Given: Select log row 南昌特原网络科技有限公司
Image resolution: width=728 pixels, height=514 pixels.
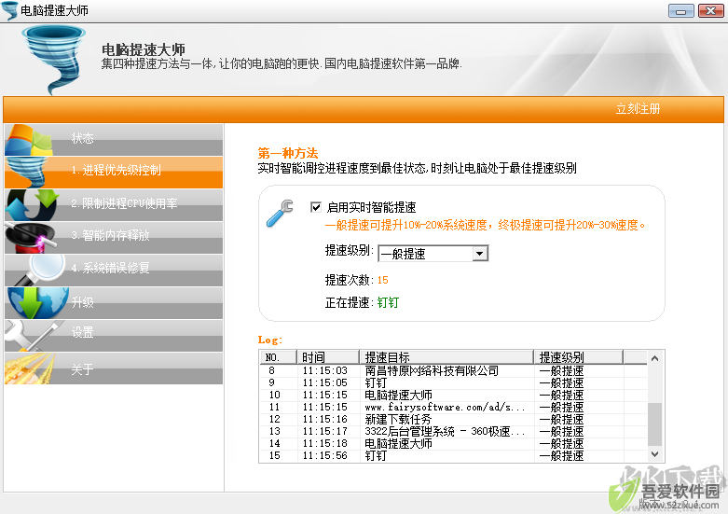Looking at the screenshot, I should pos(432,371).
